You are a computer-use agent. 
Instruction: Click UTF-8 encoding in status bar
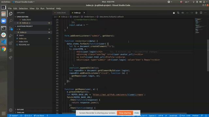161,116
